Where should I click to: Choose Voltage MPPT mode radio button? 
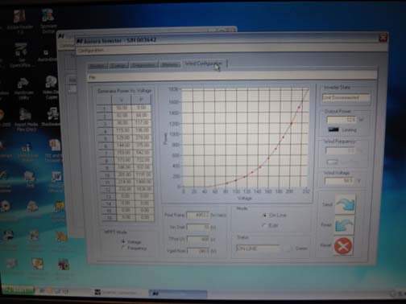[x=123, y=241]
